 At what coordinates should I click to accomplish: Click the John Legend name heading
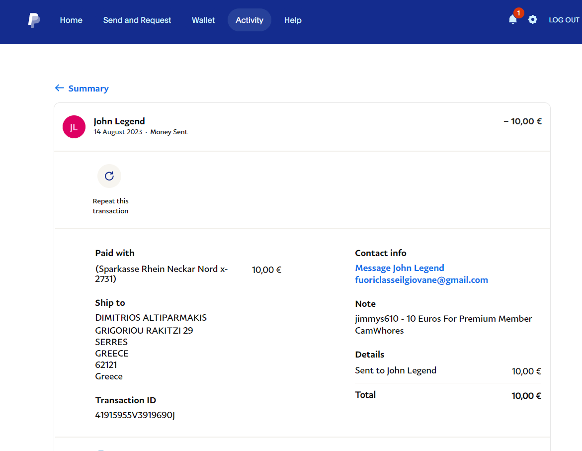(x=119, y=121)
